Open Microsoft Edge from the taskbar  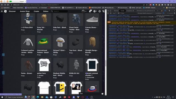38,97
